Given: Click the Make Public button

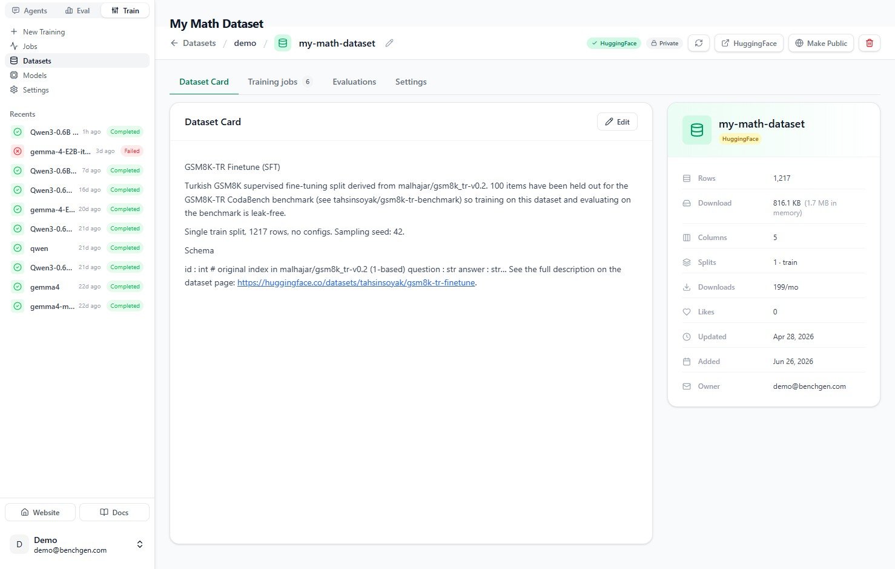Looking at the screenshot, I should pos(821,43).
